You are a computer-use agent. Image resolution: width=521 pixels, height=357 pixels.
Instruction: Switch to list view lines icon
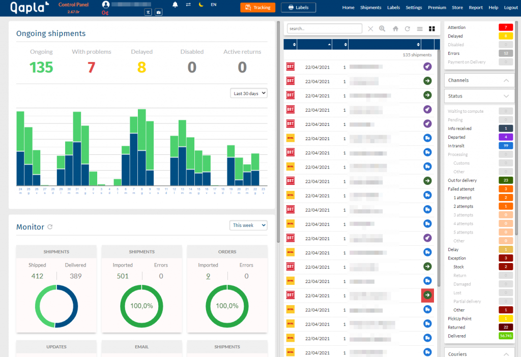pyautogui.click(x=420, y=29)
